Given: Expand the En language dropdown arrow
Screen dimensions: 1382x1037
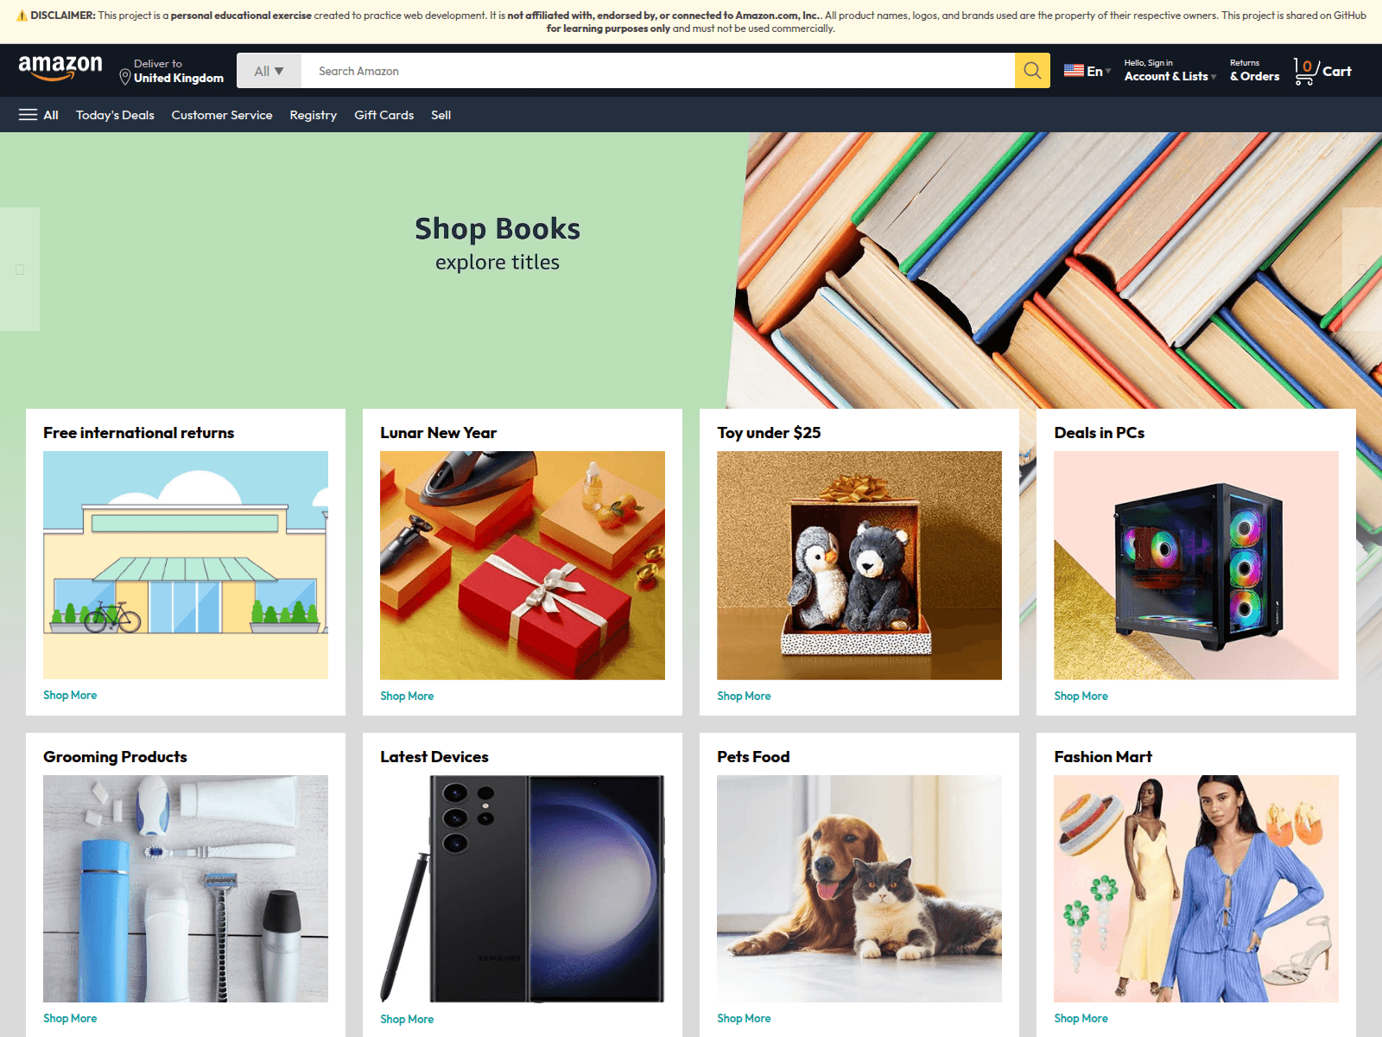Looking at the screenshot, I should (x=1108, y=71).
